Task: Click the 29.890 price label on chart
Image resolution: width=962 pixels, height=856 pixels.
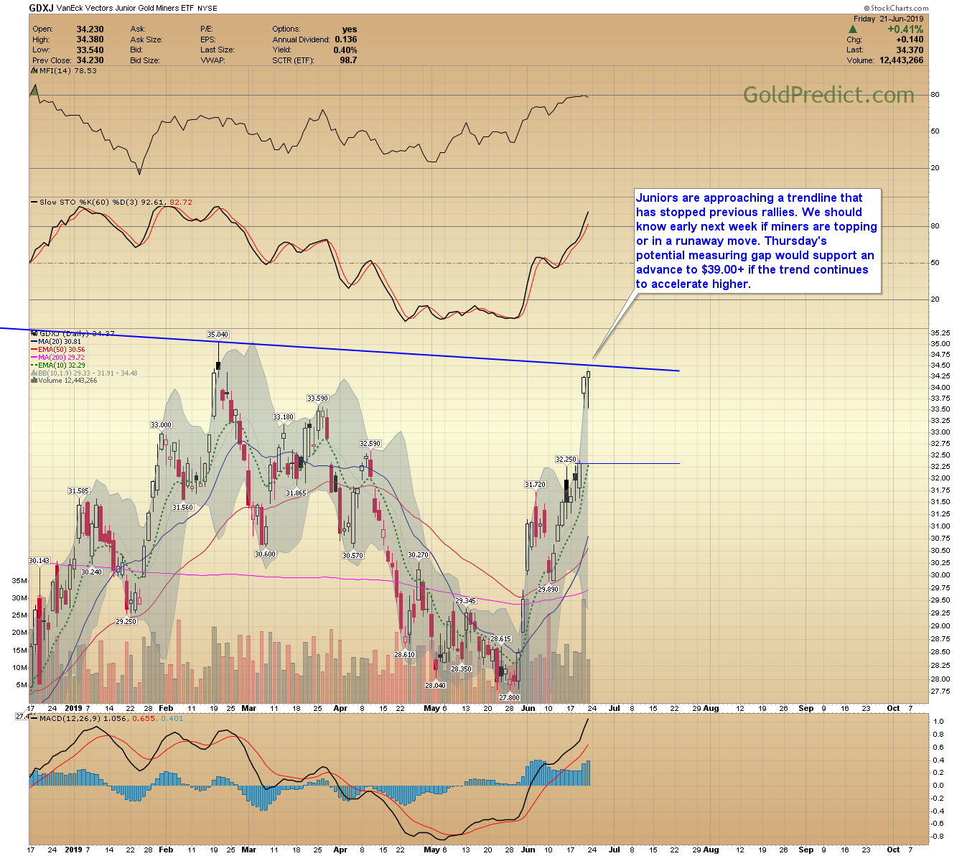Action: [x=548, y=590]
